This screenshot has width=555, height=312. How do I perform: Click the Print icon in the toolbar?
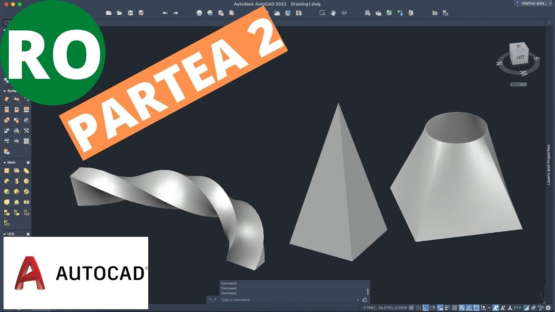pos(199,13)
